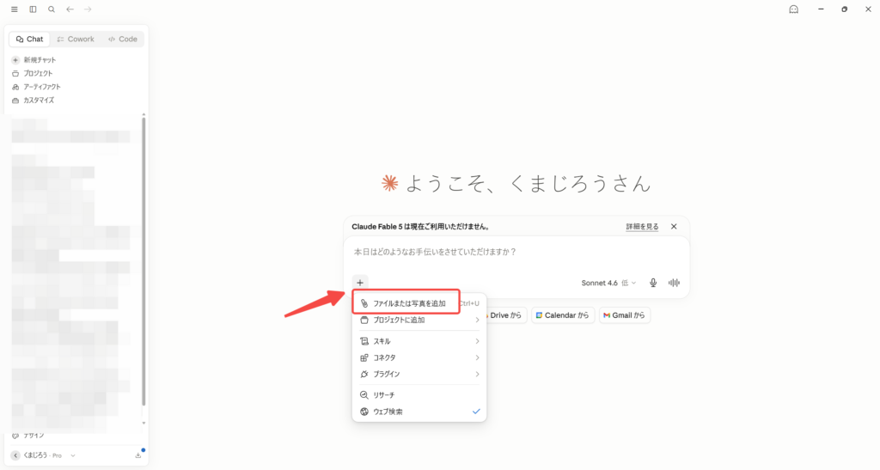The height and width of the screenshot is (470, 880).
Task: Click the back chevron beside くまじろう
Action: pos(15,455)
